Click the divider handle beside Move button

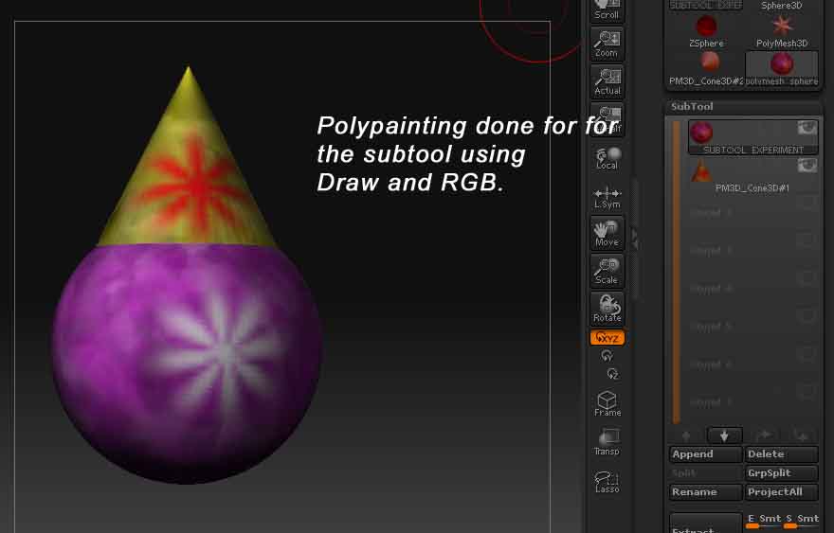[634, 239]
